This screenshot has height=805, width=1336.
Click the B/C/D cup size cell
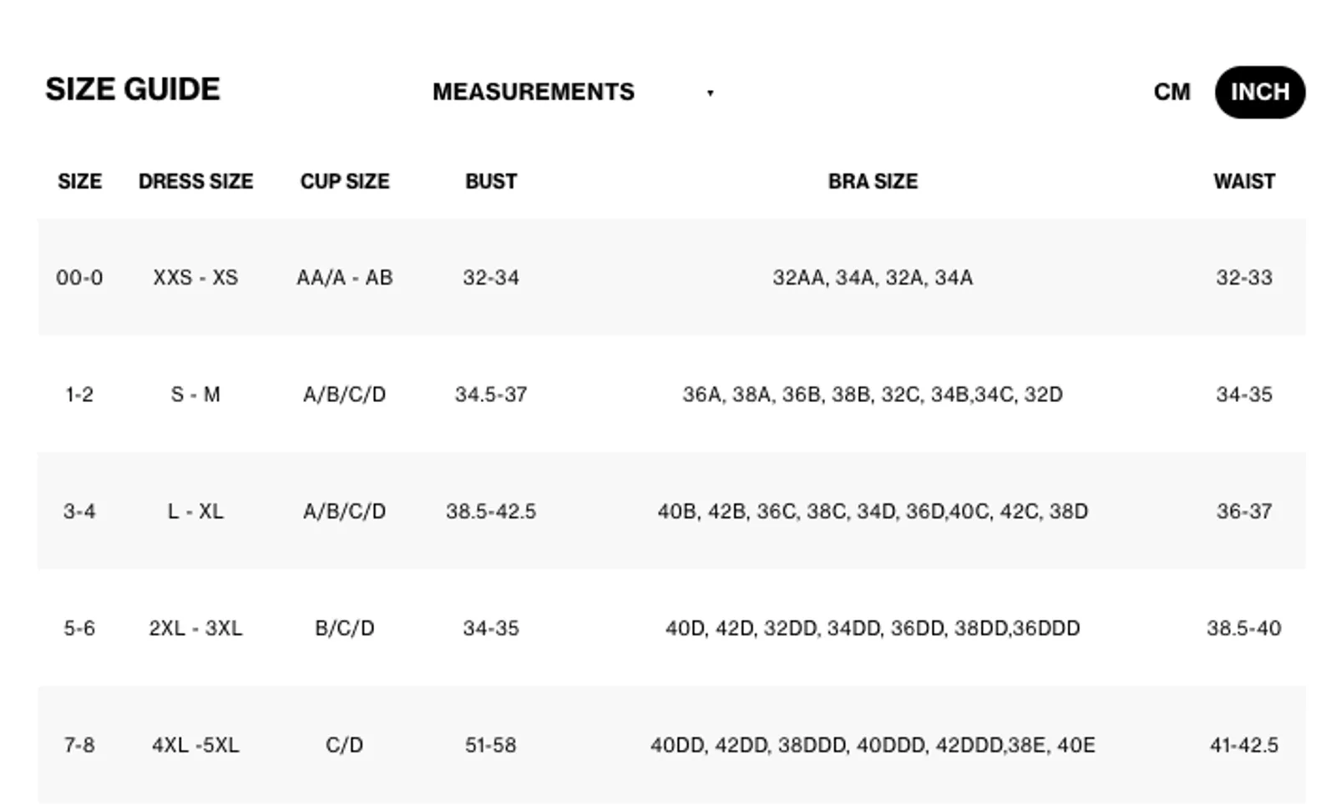point(345,627)
